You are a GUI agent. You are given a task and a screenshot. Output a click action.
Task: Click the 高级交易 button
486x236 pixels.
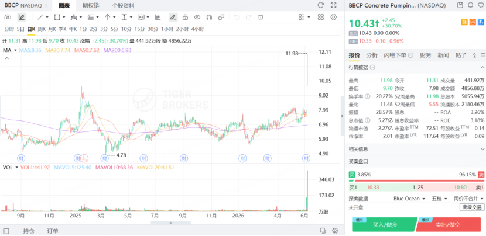click(472, 207)
